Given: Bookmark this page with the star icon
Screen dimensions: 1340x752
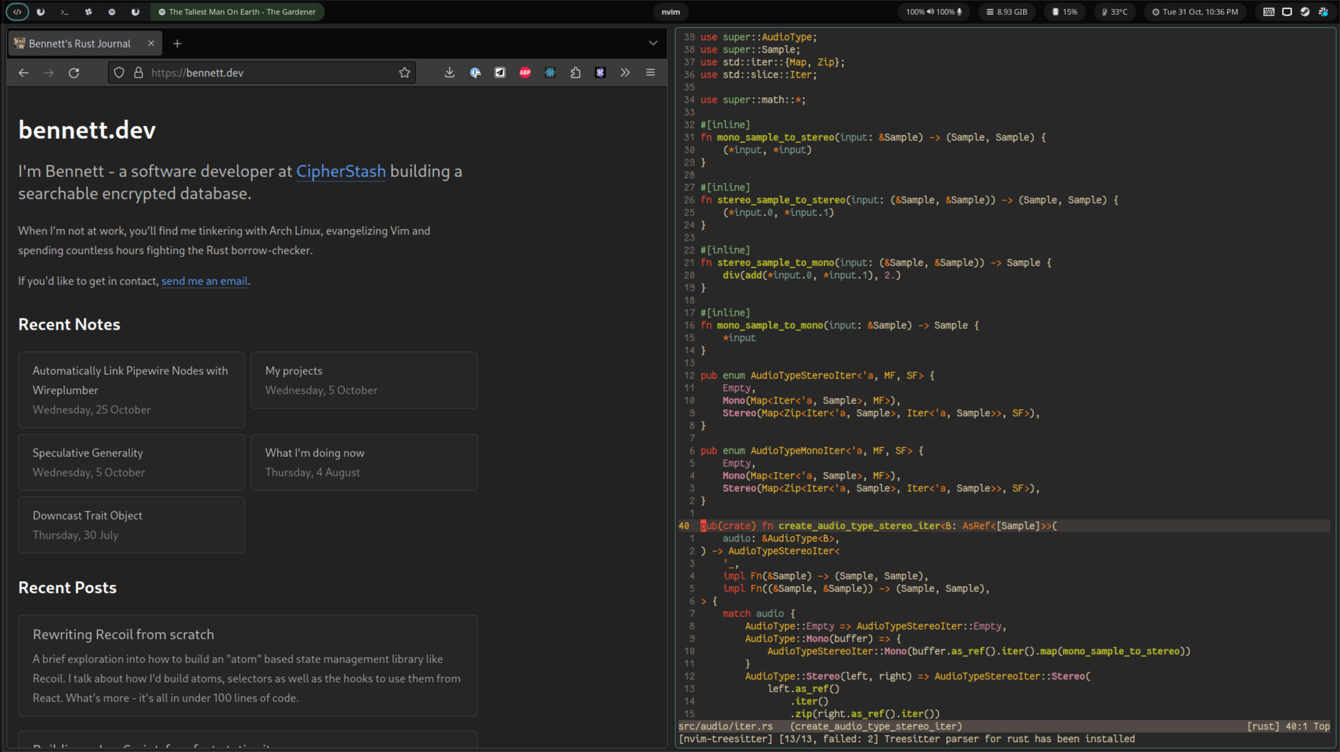Looking at the screenshot, I should pos(404,73).
